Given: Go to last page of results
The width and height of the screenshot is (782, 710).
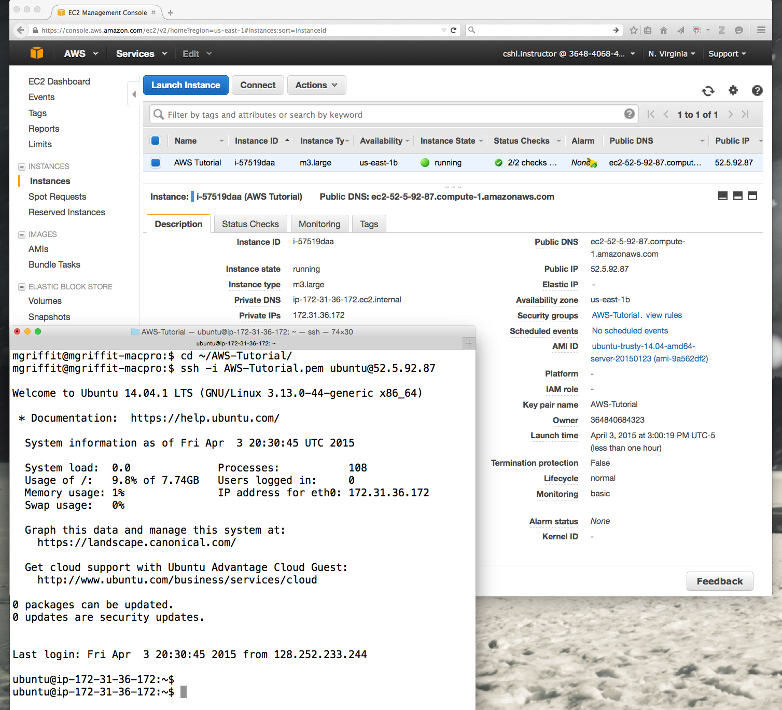Looking at the screenshot, I should point(745,114).
